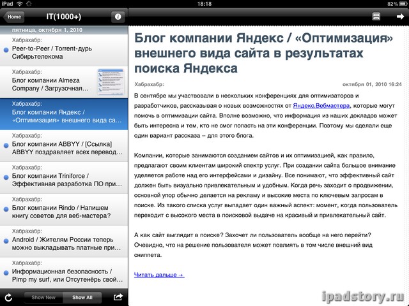The height and width of the screenshot is (306, 409).
Task: Open feed info with the i icon
Action: [118, 17]
